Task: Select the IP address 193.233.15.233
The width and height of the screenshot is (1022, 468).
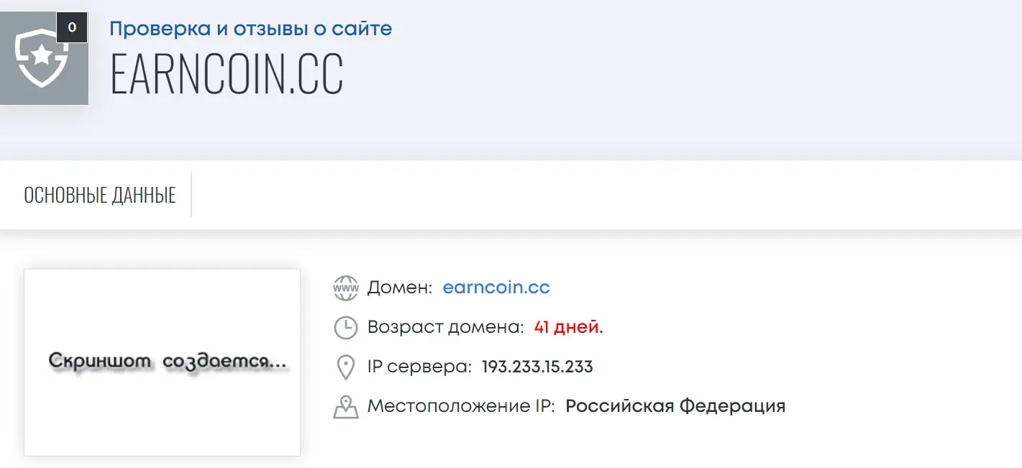Action: coord(537,367)
